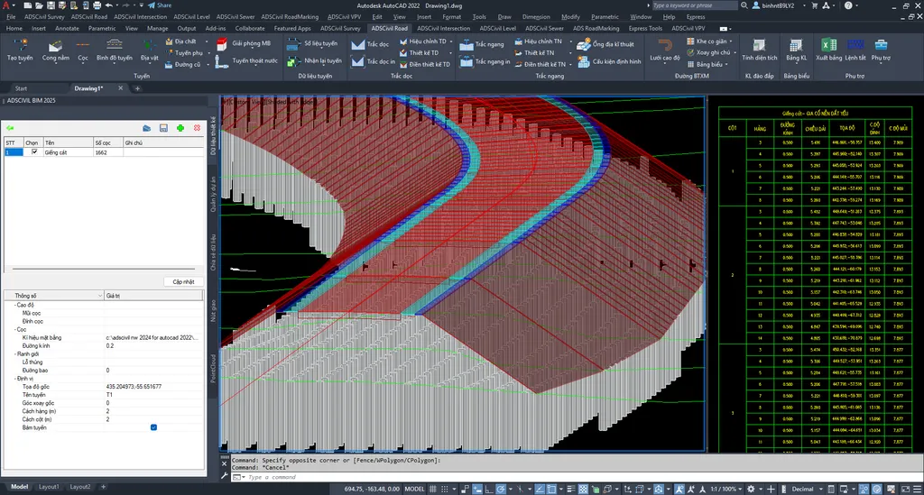Click the Giải phóng MB icon
Image resolution: width=924 pixels, height=495 pixels.
pyautogui.click(x=222, y=43)
